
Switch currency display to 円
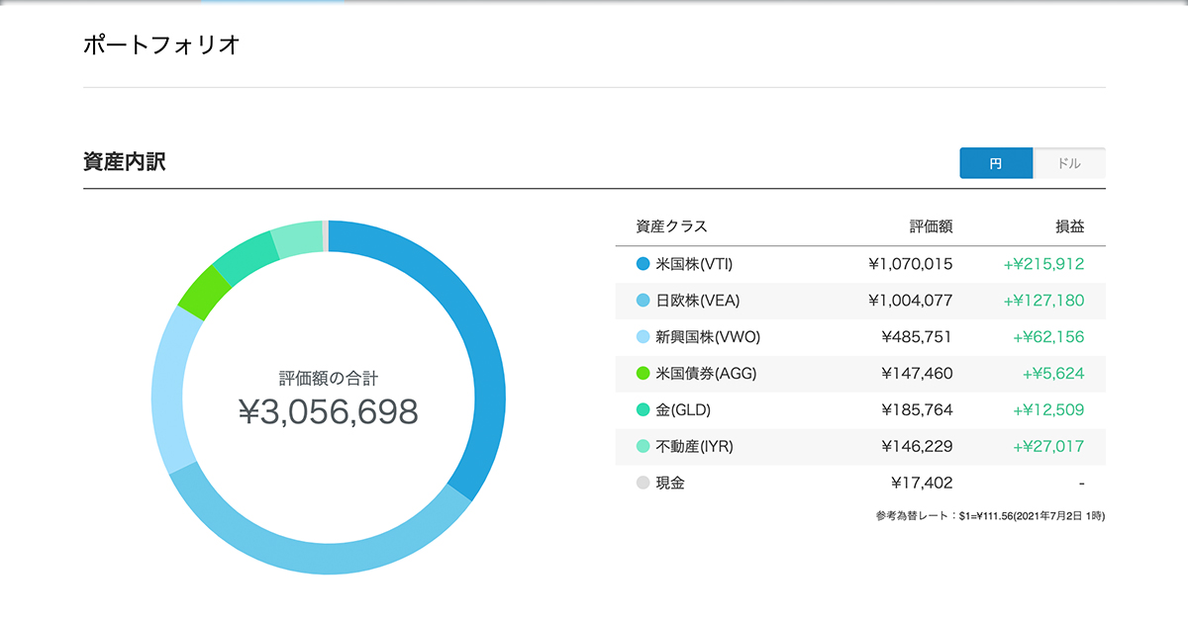coord(996,163)
